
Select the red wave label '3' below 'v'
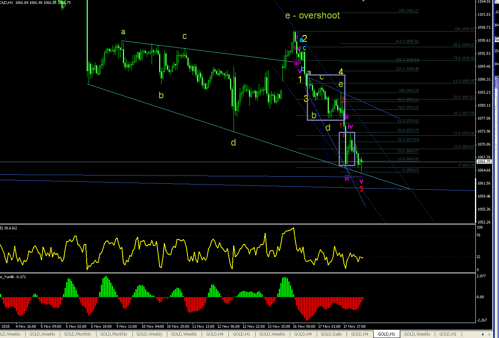tap(361, 189)
